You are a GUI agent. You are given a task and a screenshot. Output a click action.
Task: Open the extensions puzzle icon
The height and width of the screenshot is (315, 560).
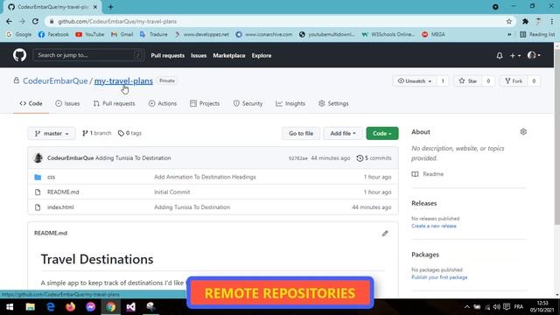click(x=525, y=21)
